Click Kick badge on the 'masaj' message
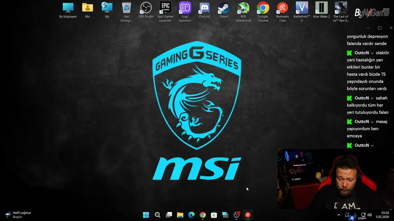The image size is (394, 221). click(349, 122)
